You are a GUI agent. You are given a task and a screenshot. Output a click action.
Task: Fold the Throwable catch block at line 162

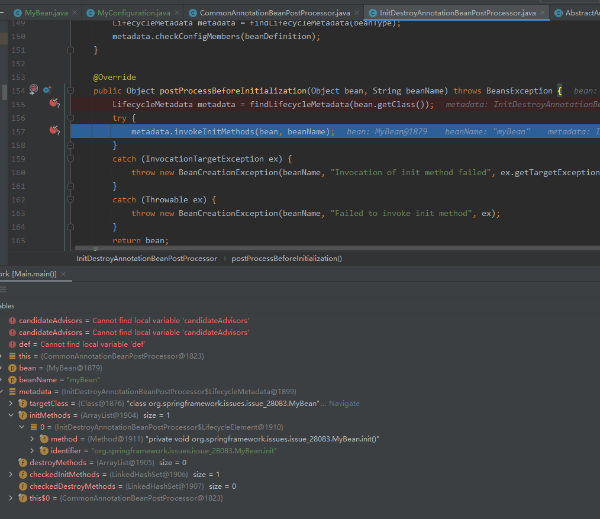coord(70,199)
